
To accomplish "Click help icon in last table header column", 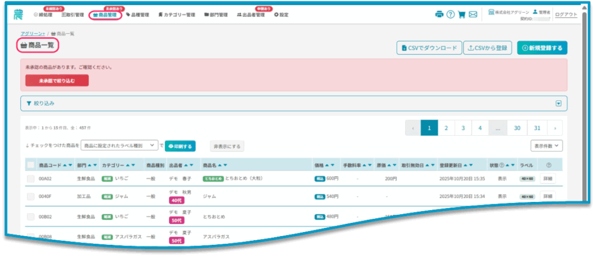I will [549, 165].
